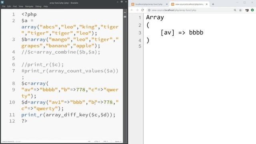The height and width of the screenshot is (144, 256).
Task: Click the Brackets app icon in title bar
Action: (2, 2)
